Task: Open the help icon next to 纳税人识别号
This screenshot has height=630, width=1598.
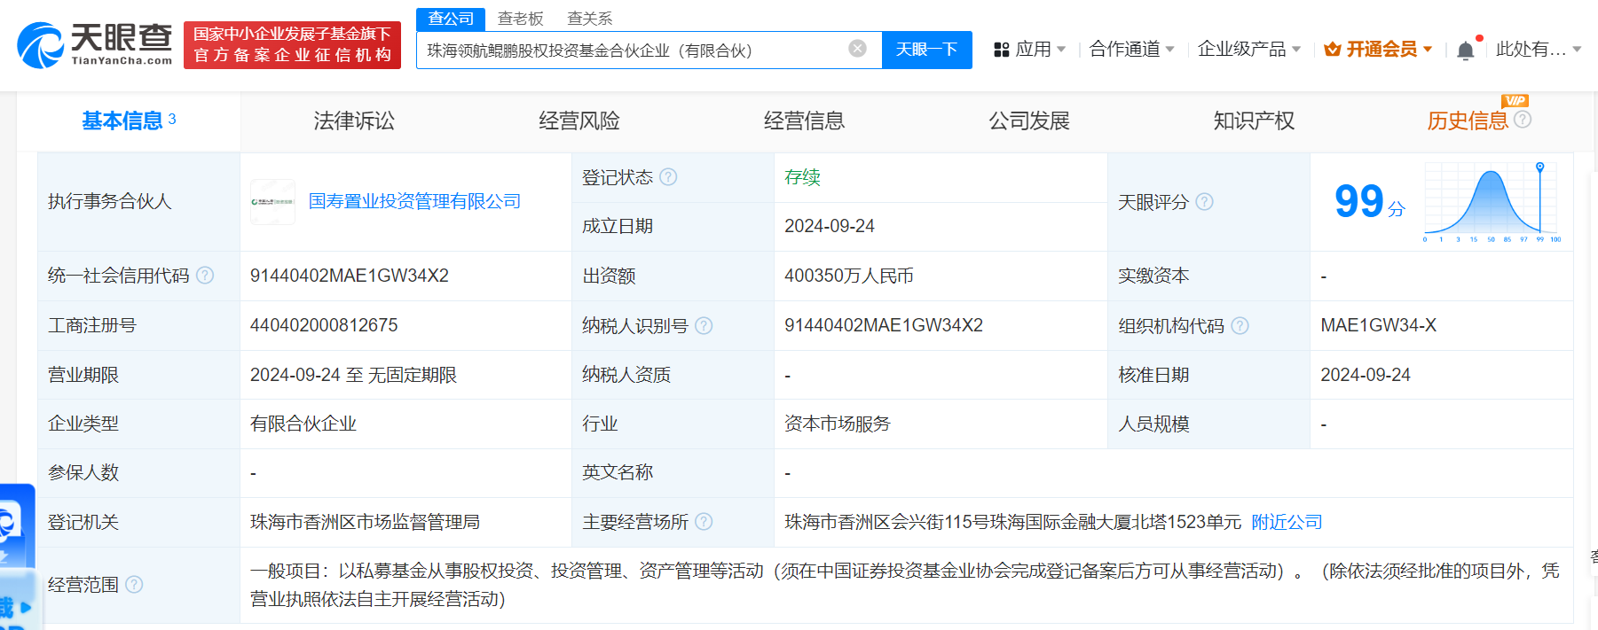Action: point(704,326)
